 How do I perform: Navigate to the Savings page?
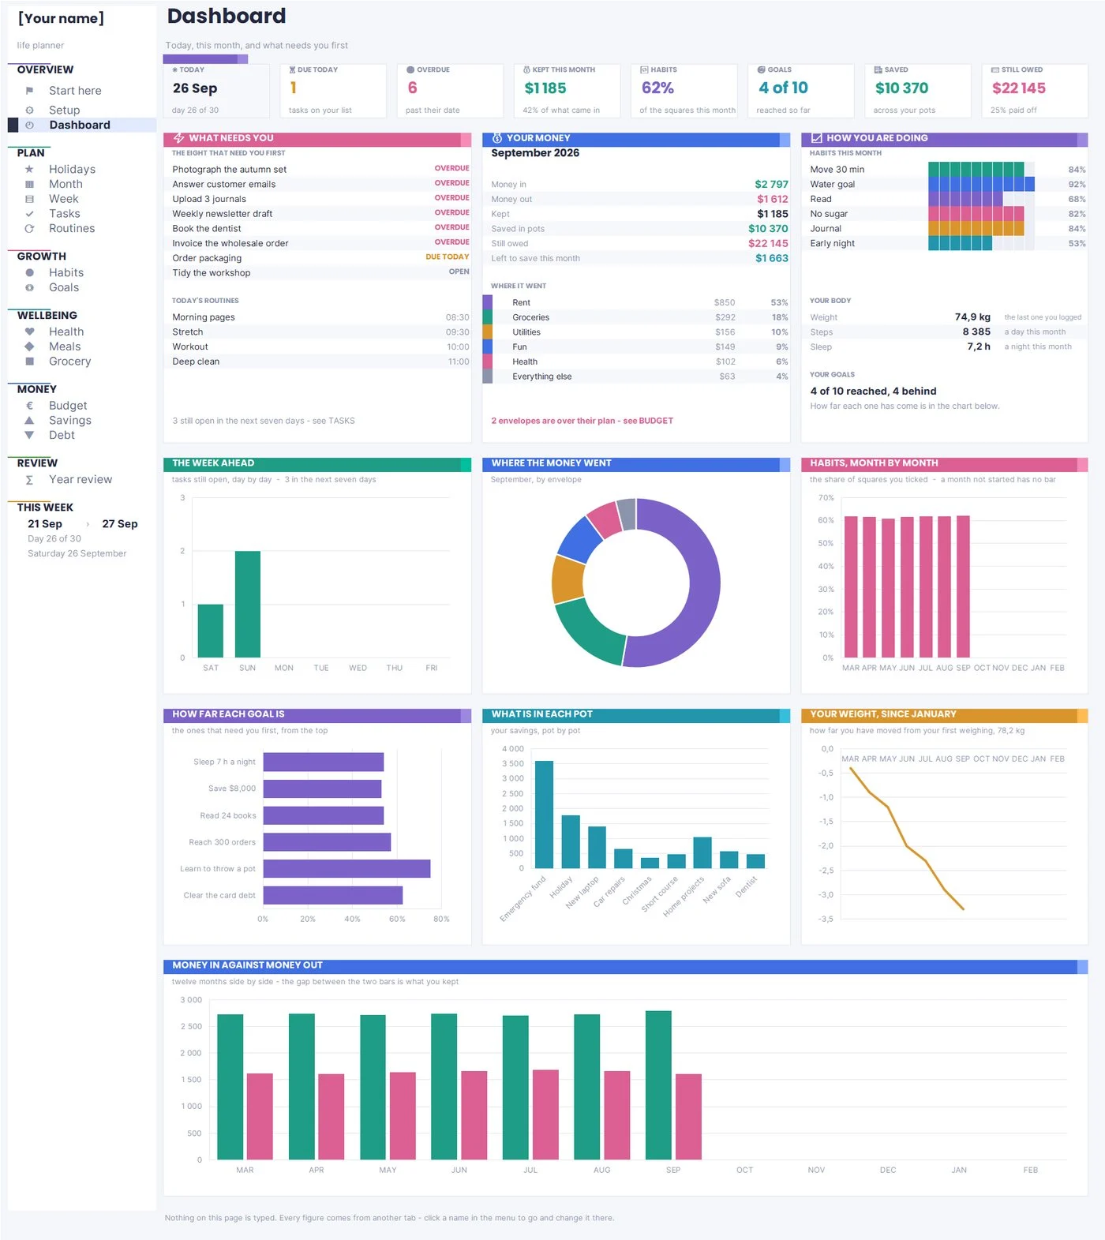69,421
